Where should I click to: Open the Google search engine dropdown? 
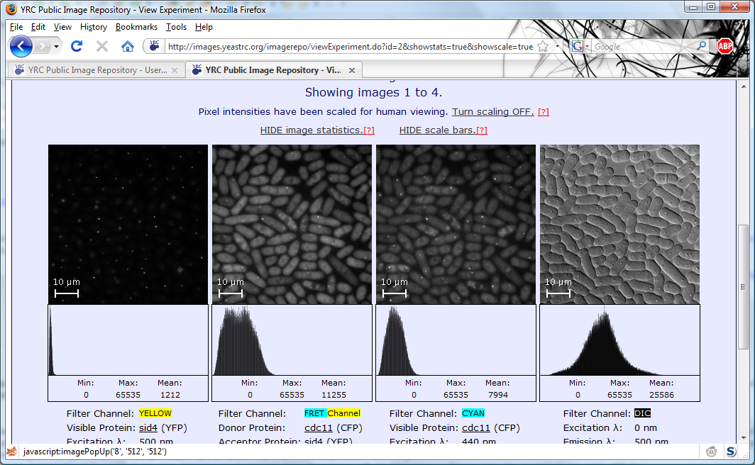click(x=580, y=47)
